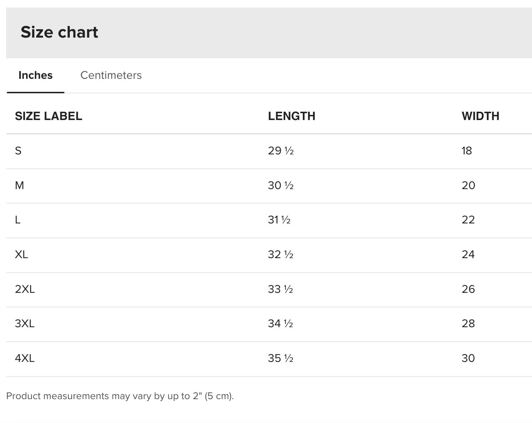
Task: Click the SIZE LABEL column header
Action: (48, 116)
